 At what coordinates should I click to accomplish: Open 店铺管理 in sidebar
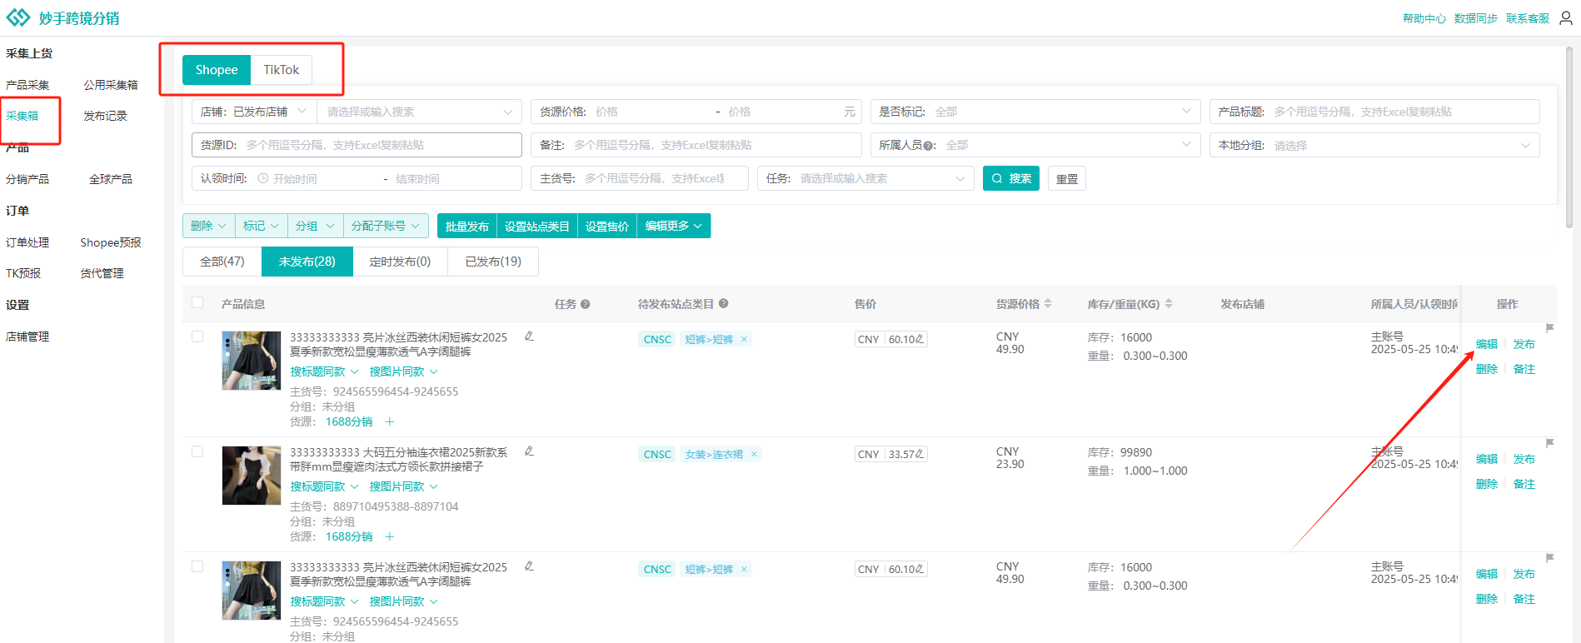click(x=27, y=336)
